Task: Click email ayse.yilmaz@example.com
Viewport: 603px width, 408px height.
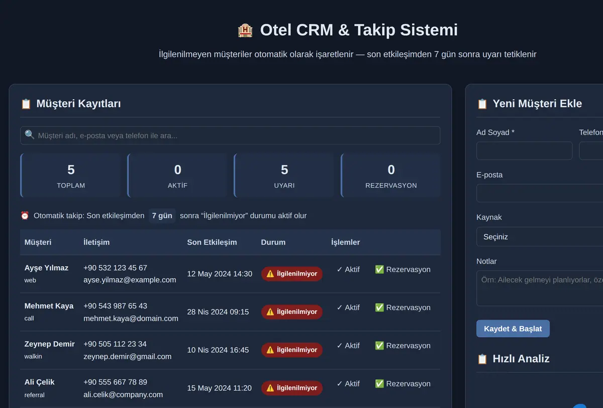Action: (x=130, y=280)
